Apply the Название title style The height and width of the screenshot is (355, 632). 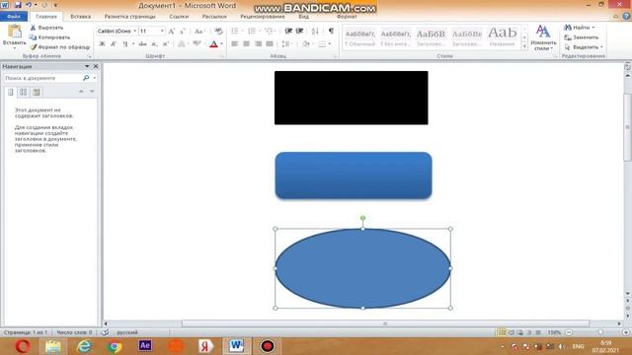click(x=502, y=37)
